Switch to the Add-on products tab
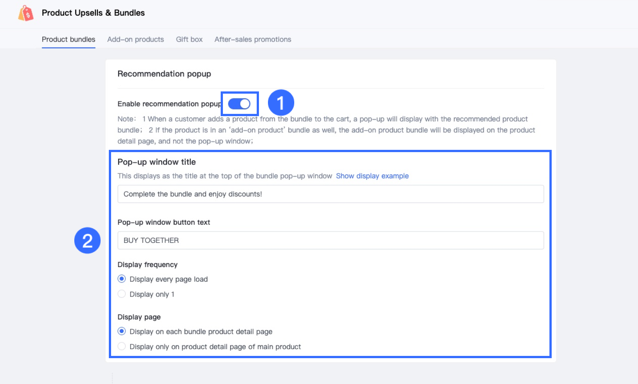 click(135, 39)
